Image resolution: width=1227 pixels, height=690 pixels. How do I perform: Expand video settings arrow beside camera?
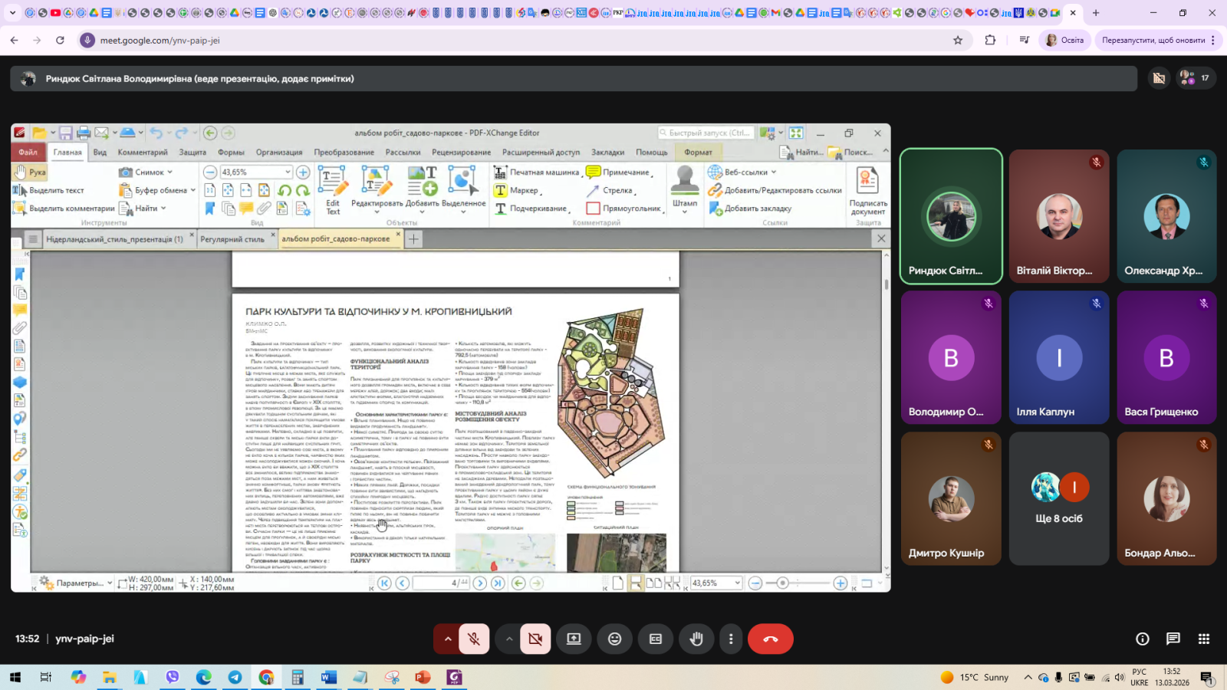coord(509,639)
